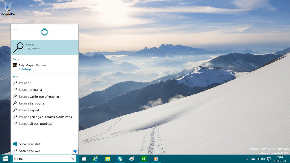Screen dimensions: 290x163
Task: Open the Windows Store taskbar icon
Action: [144, 159]
